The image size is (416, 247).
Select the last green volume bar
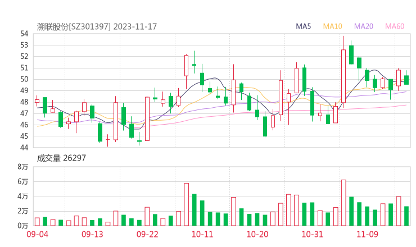click(x=406, y=216)
